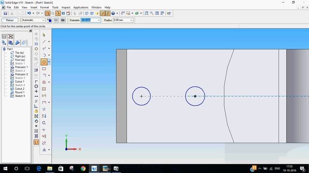The width and height of the screenshot is (309, 173).
Task: Open the Help pointer tool
Action: pos(169,13)
